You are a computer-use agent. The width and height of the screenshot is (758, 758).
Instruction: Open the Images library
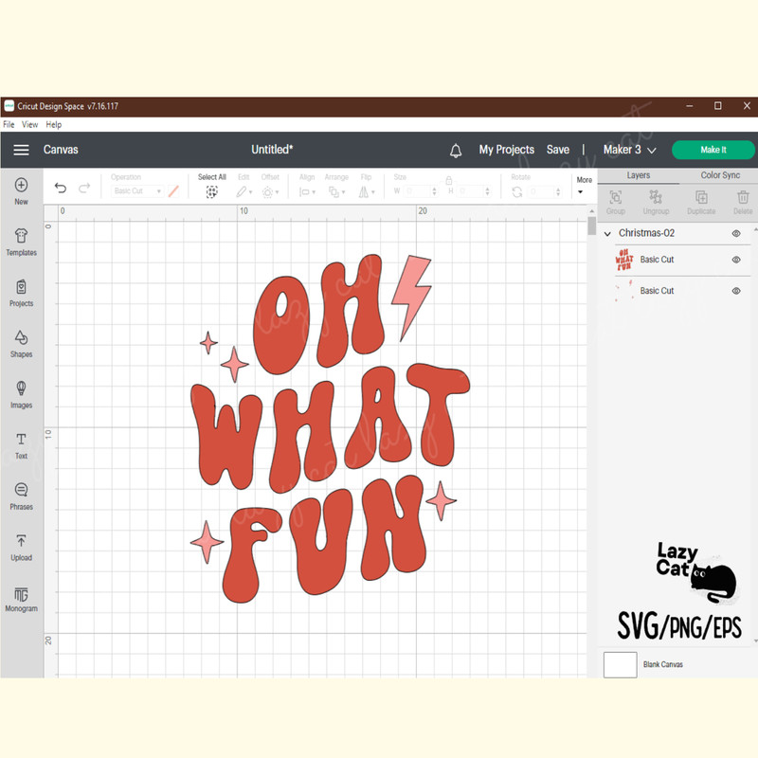pyautogui.click(x=21, y=394)
